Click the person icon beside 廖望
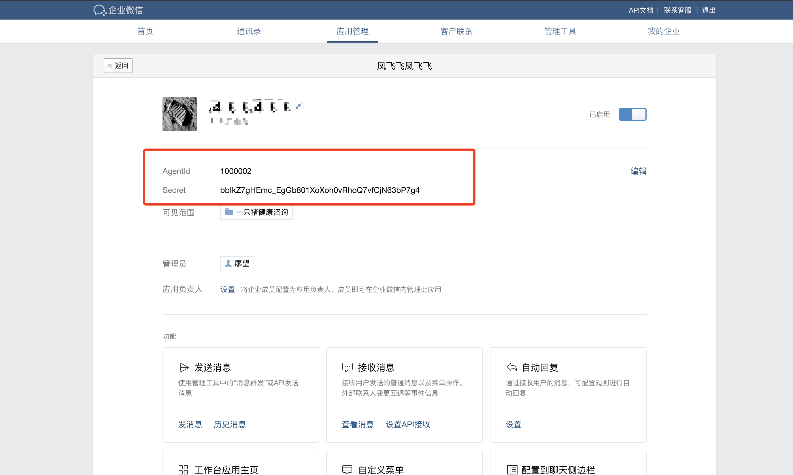Screen dimensions: 793x475 228,263
